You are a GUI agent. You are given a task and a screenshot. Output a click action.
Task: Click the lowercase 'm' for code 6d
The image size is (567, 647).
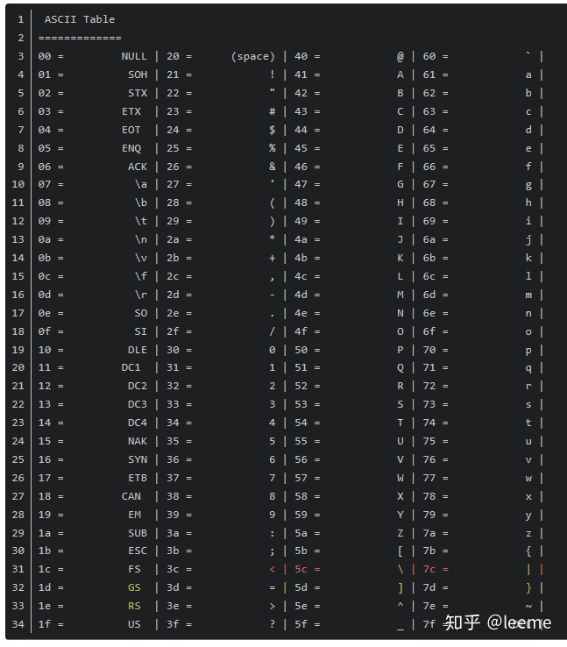point(528,295)
